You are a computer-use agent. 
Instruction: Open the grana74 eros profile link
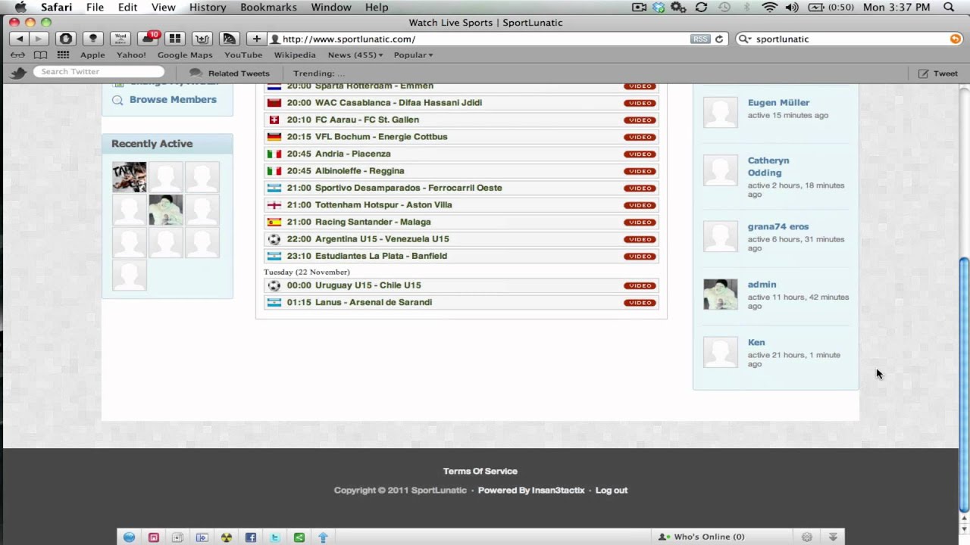click(x=778, y=226)
